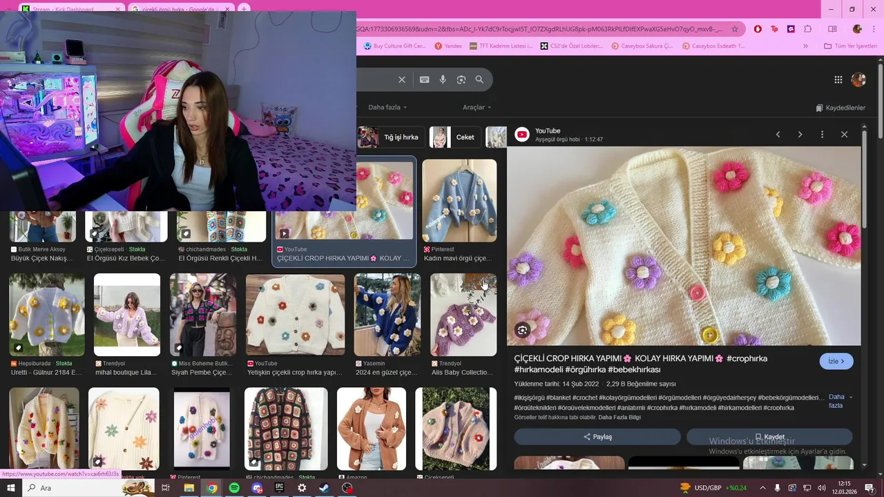
Task: Select the Ceket filter chip
Action: coord(456,137)
